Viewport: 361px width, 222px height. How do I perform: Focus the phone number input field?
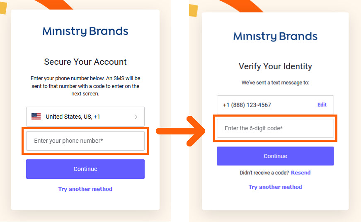click(x=85, y=141)
